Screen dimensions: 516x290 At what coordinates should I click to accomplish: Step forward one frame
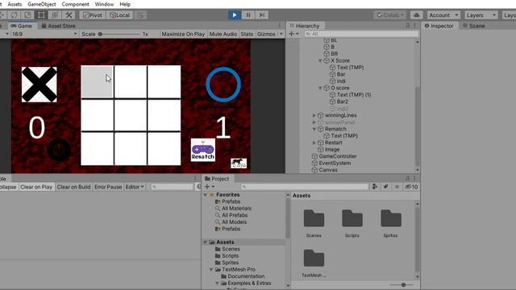coord(262,15)
